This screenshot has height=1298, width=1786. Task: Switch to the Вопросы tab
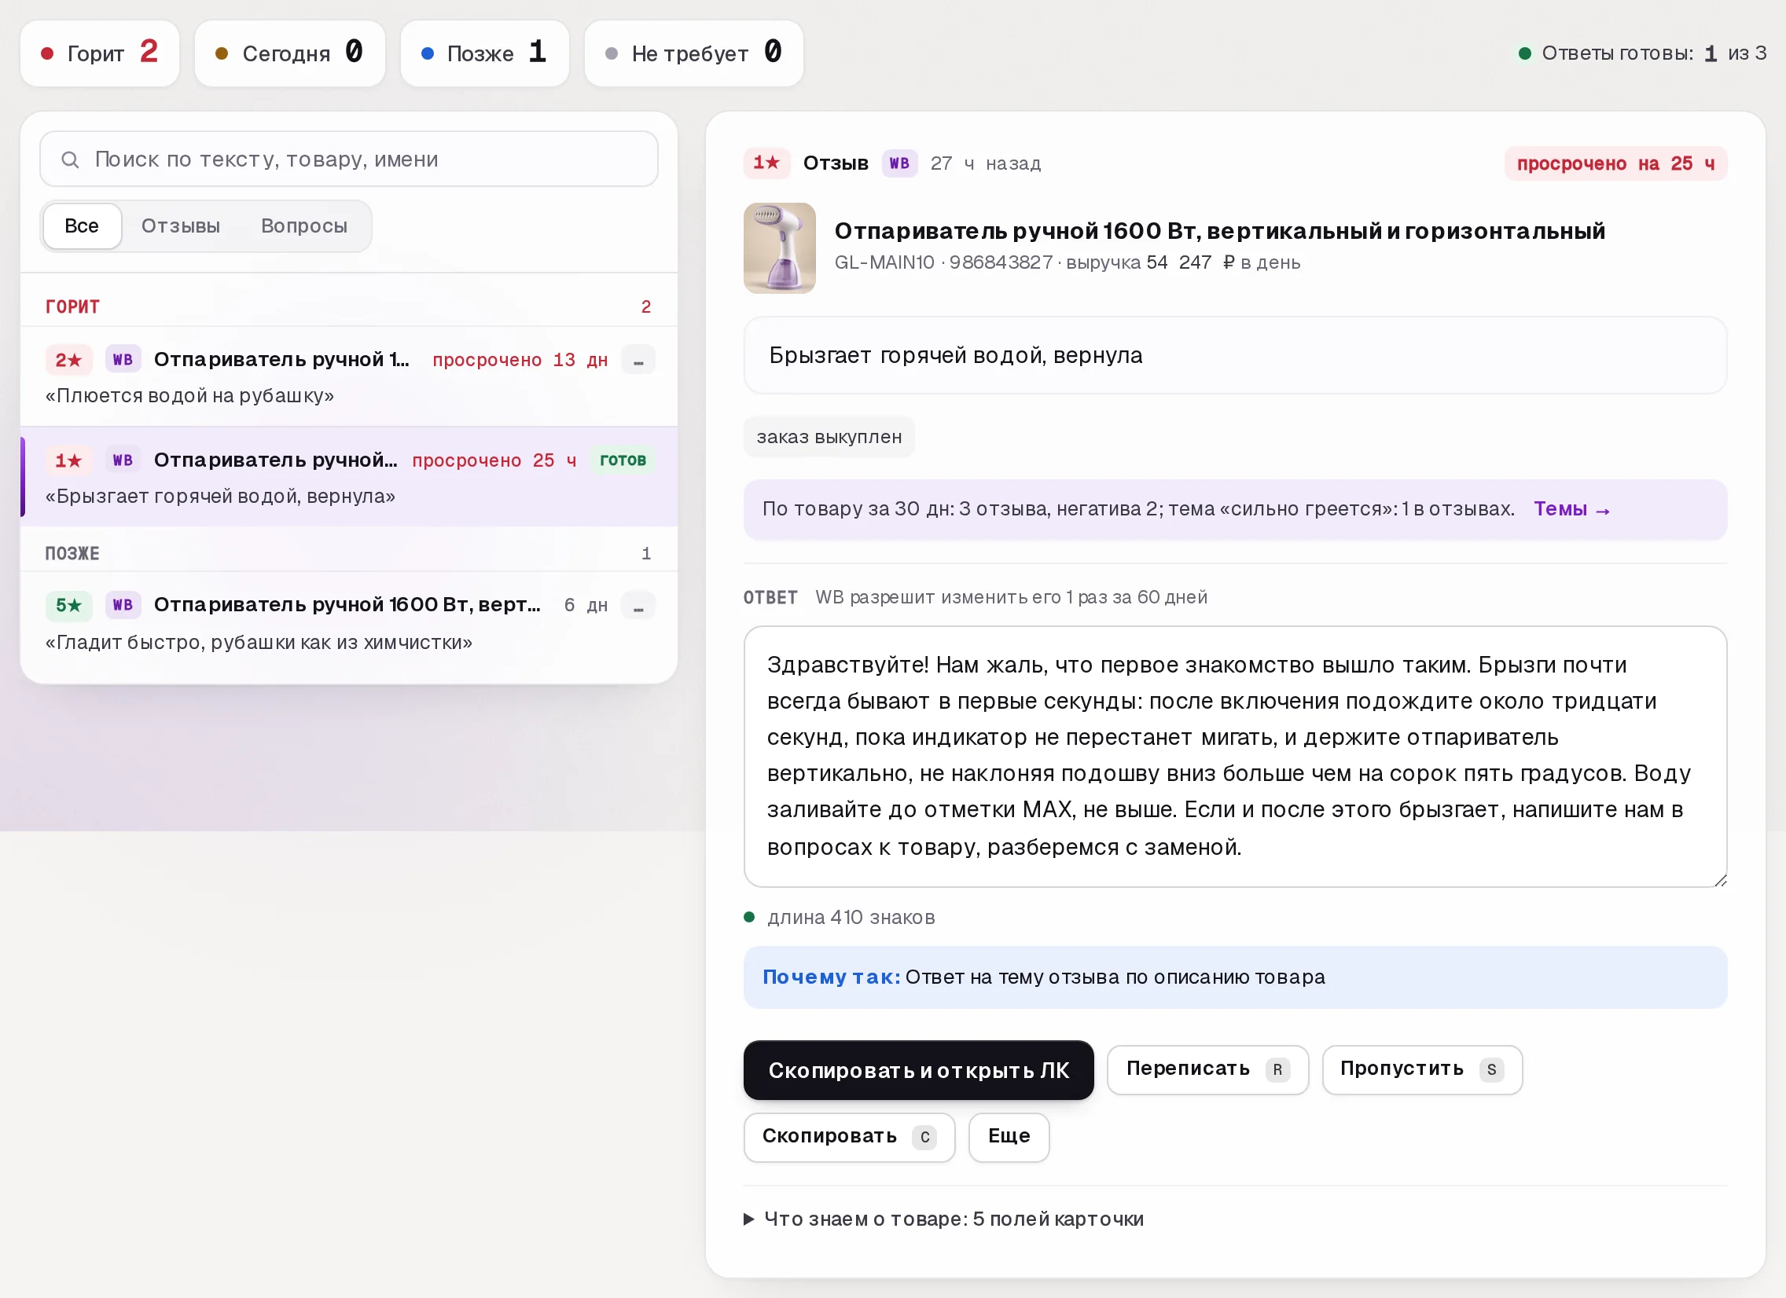click(304, 226)
